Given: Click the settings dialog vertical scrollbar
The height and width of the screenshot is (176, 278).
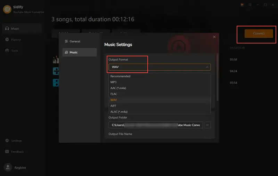Looking at the screenshot, I should (218, 77).
